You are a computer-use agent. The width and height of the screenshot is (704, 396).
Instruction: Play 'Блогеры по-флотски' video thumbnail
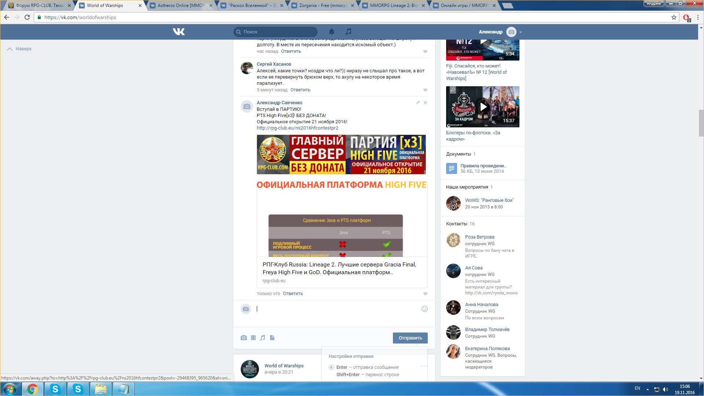[x=483, y=107]
